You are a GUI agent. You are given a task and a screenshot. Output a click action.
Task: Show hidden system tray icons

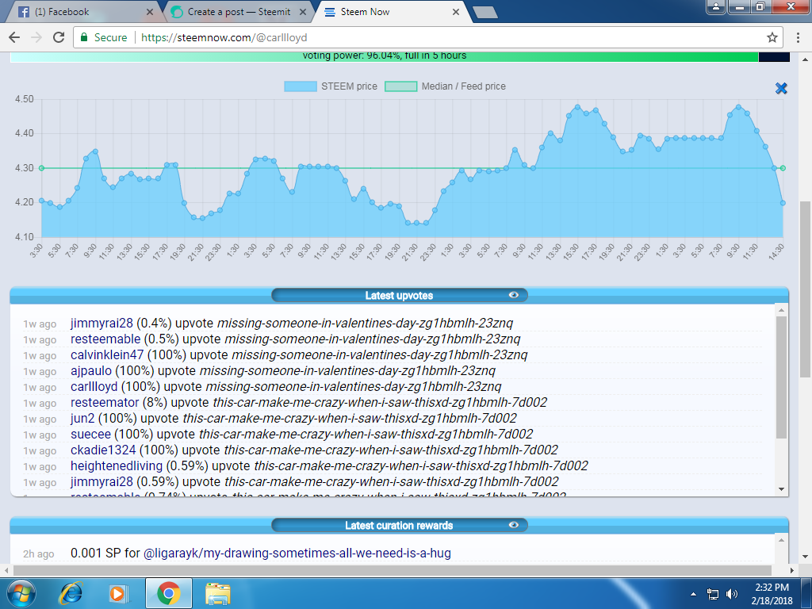point(693,593)
